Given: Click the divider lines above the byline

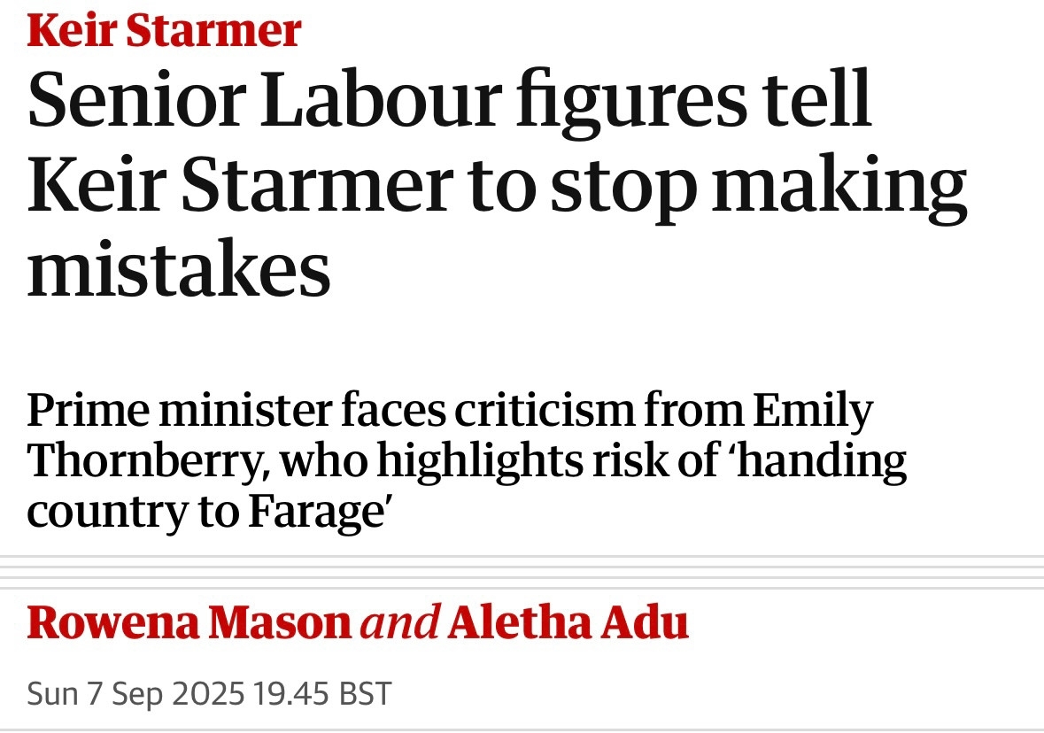Looking at the screenshot, I should coord(522,572).
